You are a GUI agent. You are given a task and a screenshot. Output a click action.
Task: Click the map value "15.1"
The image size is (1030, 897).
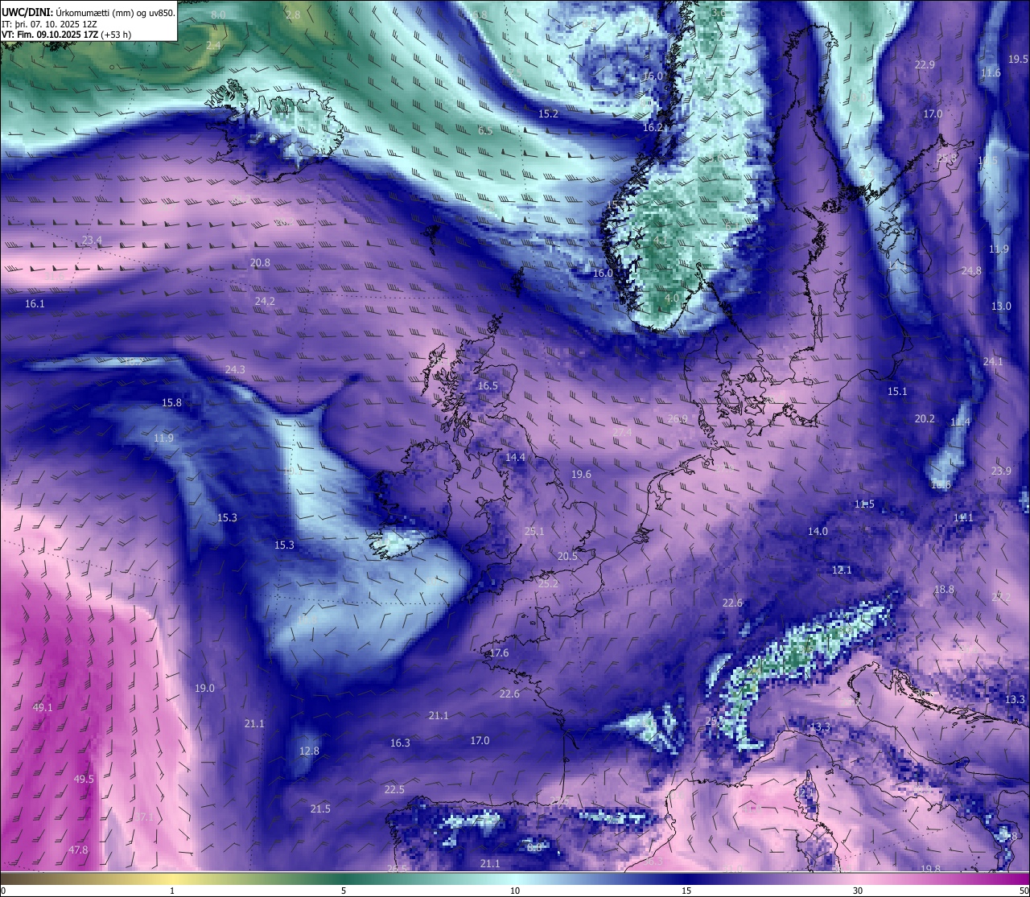pyautogui.click(x=897, y=392)
